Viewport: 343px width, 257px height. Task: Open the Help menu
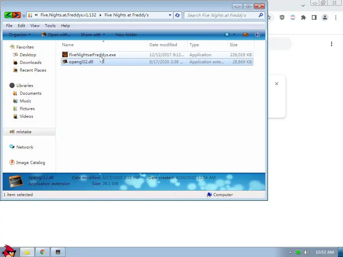pyautogui.click(x=65, y=25)
